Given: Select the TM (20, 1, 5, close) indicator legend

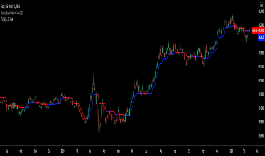Looking at the screenshot, I should click(7, 19).
